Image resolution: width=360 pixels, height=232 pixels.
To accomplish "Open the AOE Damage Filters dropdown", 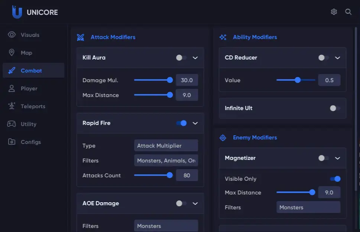I will [166, 226].
